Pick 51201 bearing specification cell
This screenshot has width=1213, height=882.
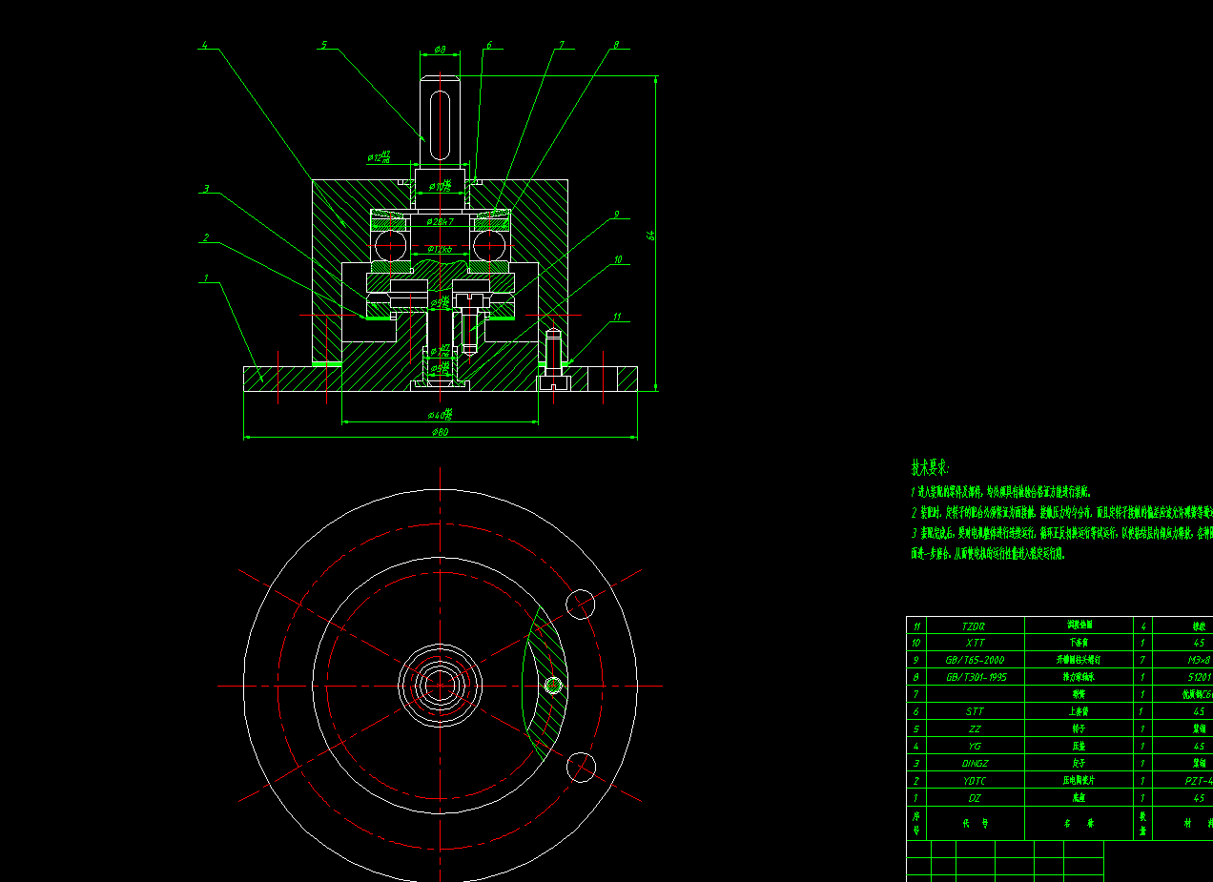point(1200,677)
